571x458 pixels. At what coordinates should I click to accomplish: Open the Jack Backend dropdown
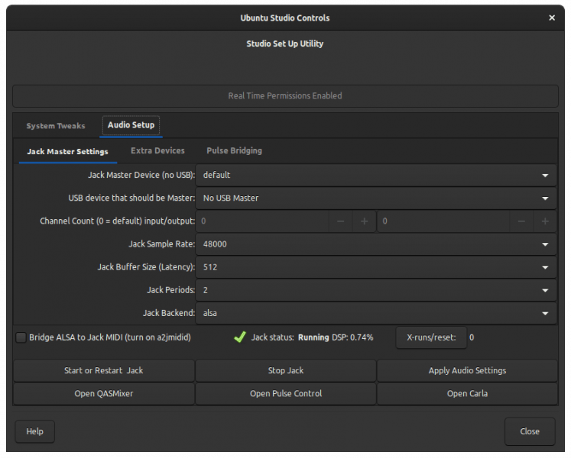click(376, 313)
